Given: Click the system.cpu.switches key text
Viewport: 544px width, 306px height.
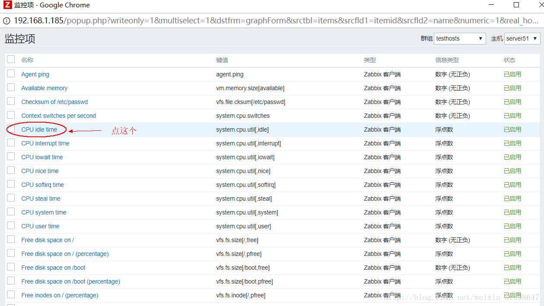Looking at the screenshot, I should (243, 116).
